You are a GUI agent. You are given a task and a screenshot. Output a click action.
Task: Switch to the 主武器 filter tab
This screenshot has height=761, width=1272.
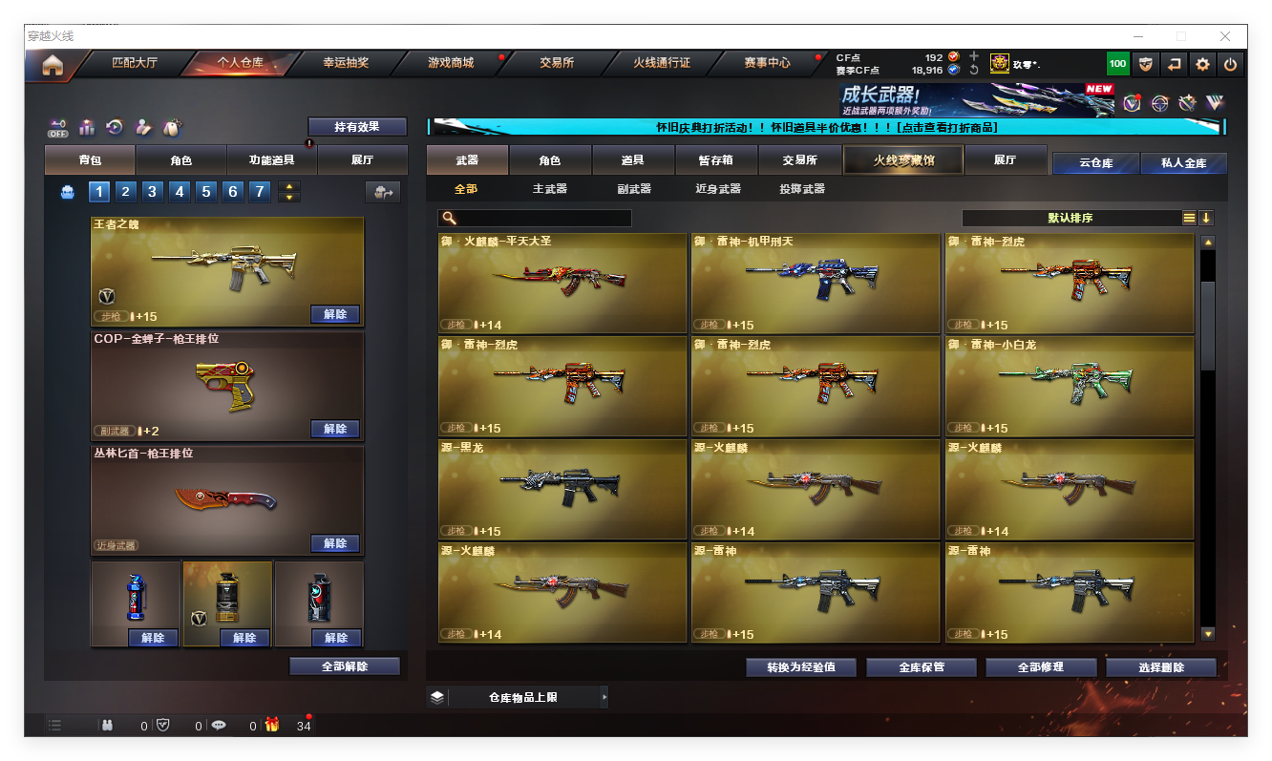point(550,189)
